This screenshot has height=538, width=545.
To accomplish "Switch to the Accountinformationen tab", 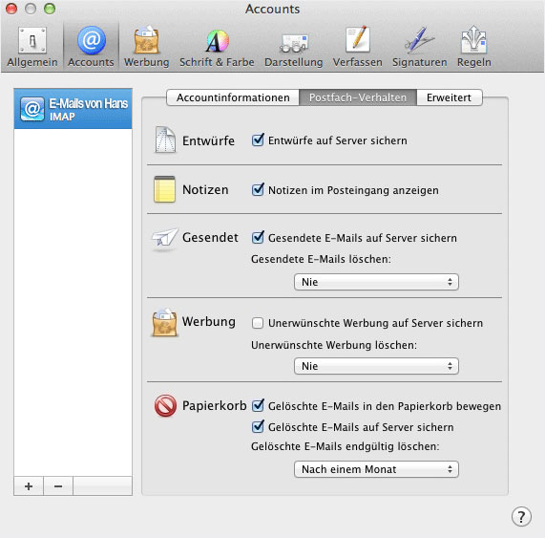I will [233, 97].
